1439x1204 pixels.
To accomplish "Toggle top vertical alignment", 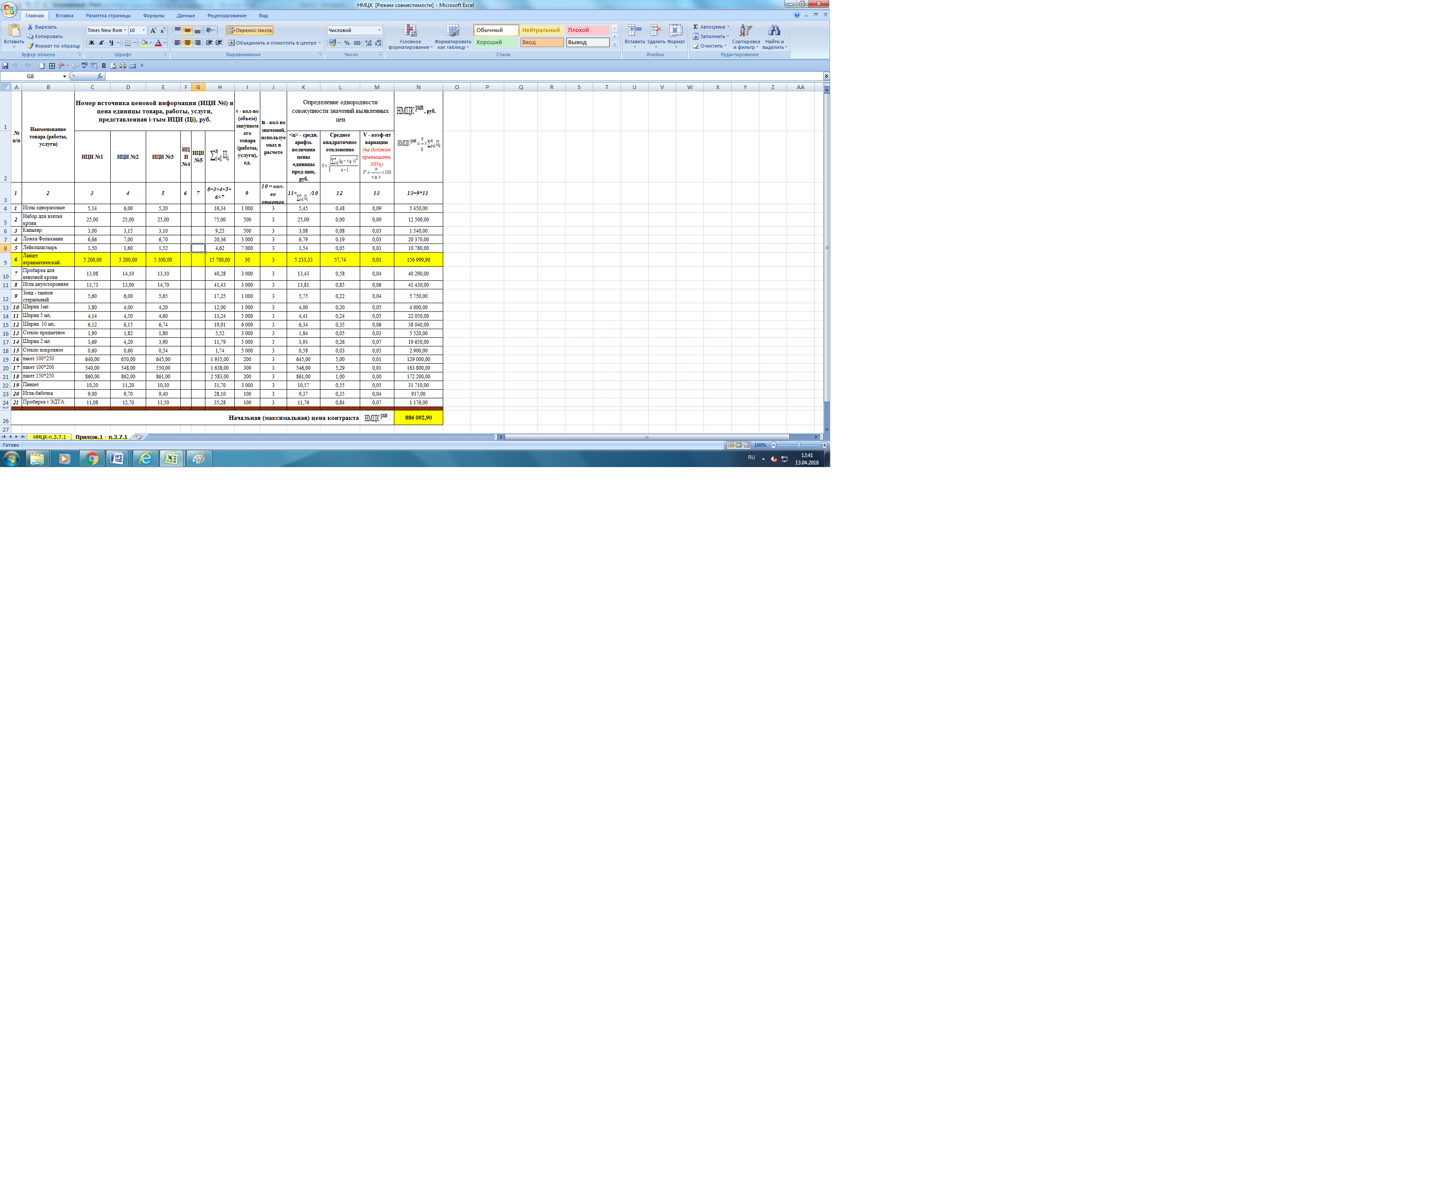I will (177, 30).
